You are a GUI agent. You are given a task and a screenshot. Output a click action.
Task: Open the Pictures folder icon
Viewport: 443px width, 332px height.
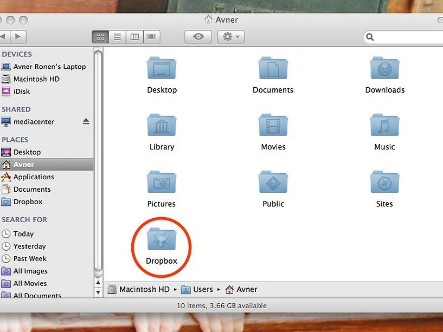(x=162, y=182)
